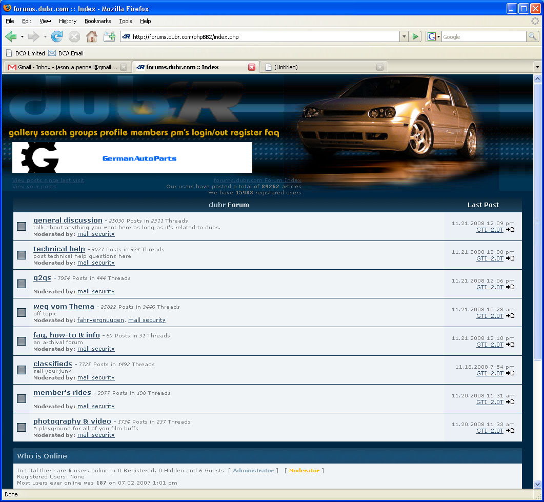Screen dimensions: 544x502
Task: Open the Edit menu
Action: [x=27, y=21]
